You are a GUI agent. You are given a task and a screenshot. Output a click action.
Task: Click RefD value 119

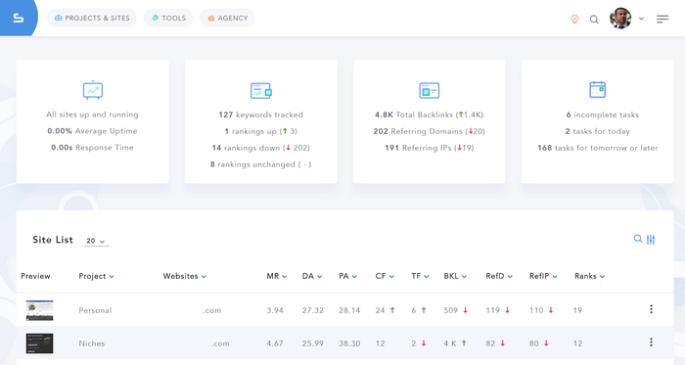(x=493, y=310)
